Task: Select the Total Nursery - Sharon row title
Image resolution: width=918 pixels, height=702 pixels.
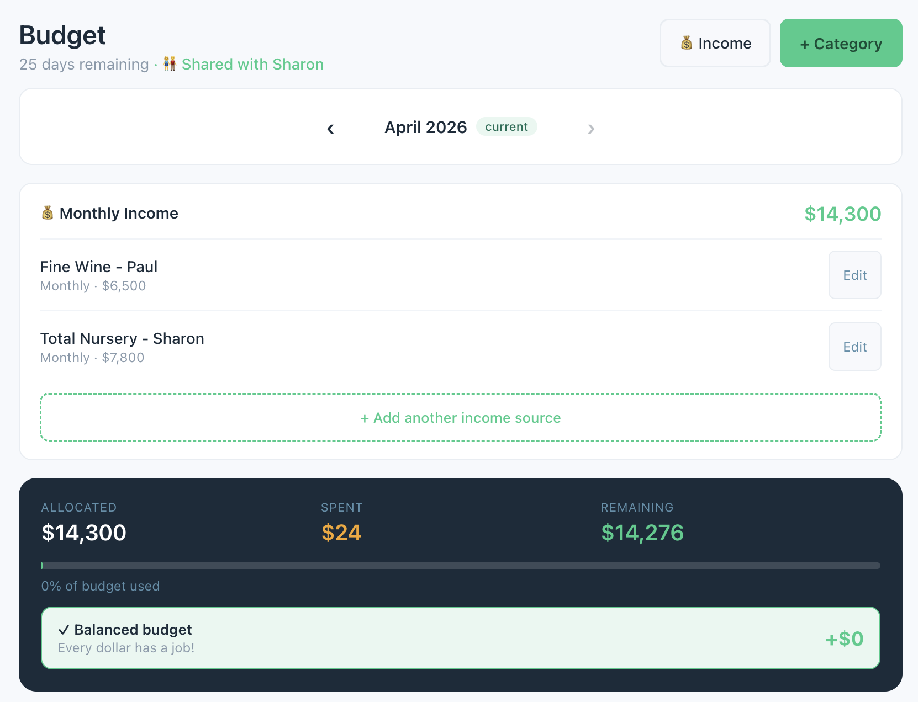Action: (x=122, y=338)
